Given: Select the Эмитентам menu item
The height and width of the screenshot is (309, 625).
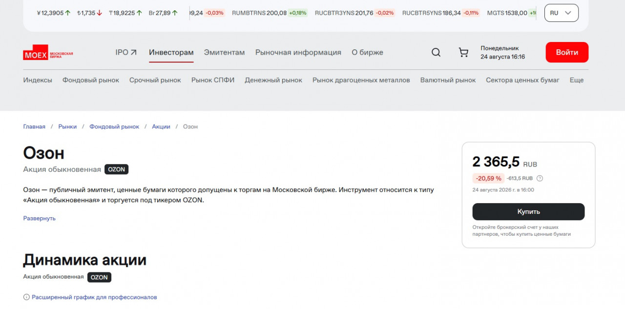Looking at the screenshot, I should [224, 52].
